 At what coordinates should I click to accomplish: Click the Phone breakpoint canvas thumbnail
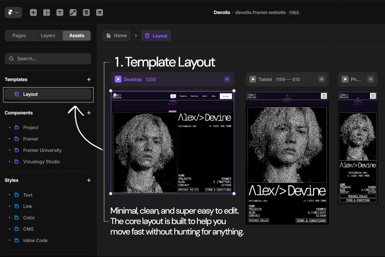[x=357, y=147]
